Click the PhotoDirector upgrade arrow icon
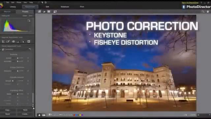Image resolution: width=211 pixels, height=119 pixels. pos(184,7)
